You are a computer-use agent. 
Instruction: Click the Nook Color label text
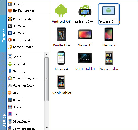pyautogui.click(x=109, y=69)
